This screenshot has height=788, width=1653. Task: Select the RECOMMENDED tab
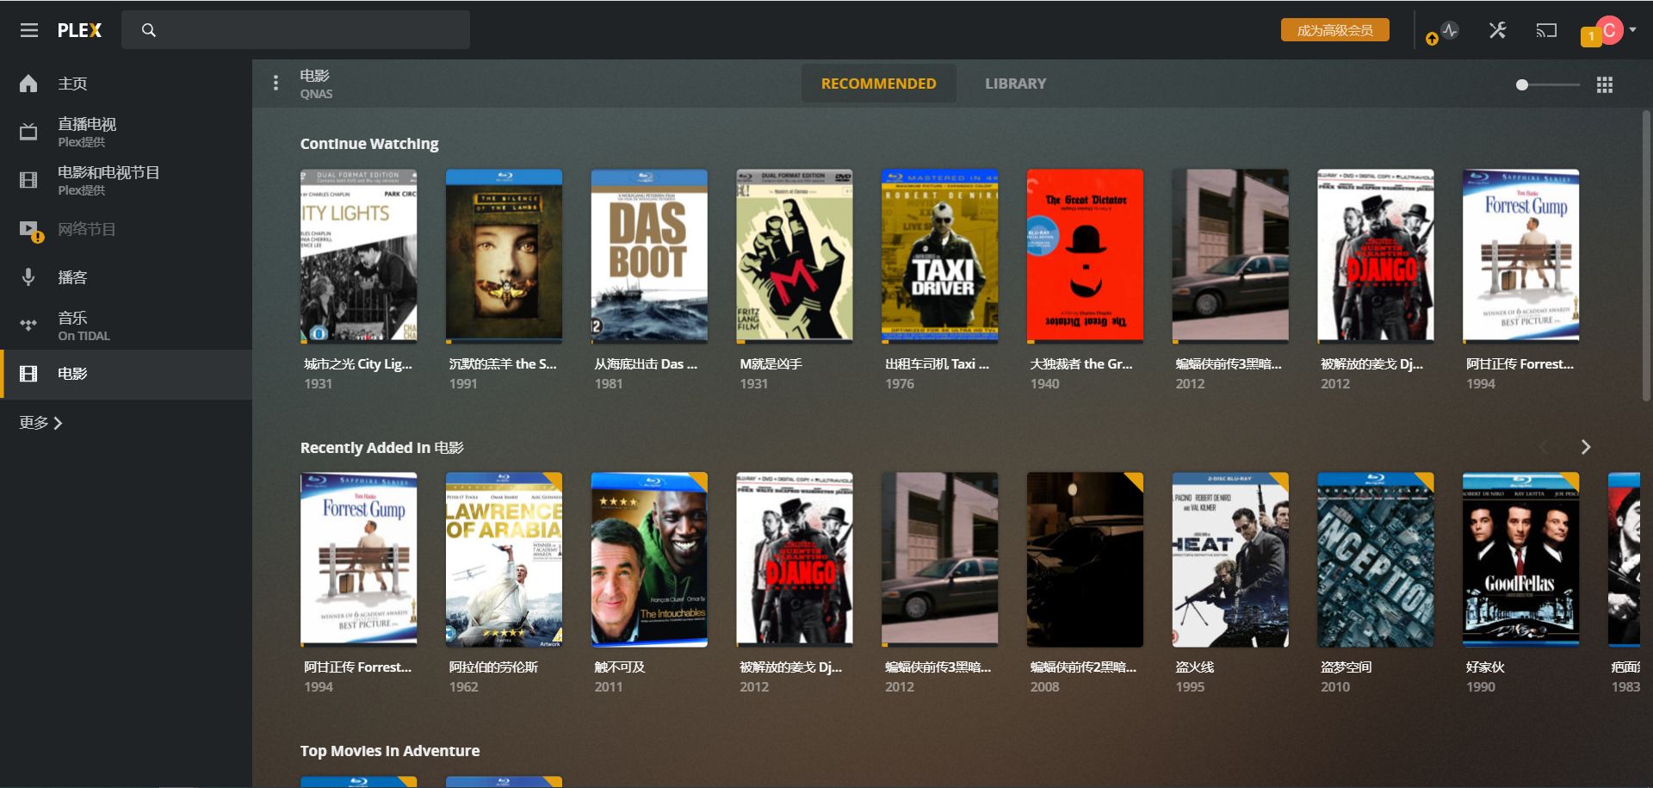point(878,84)
